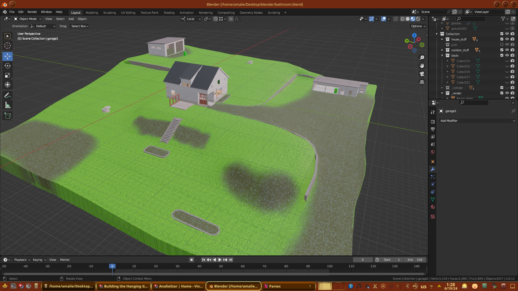Open the Render properties tab

433,122
